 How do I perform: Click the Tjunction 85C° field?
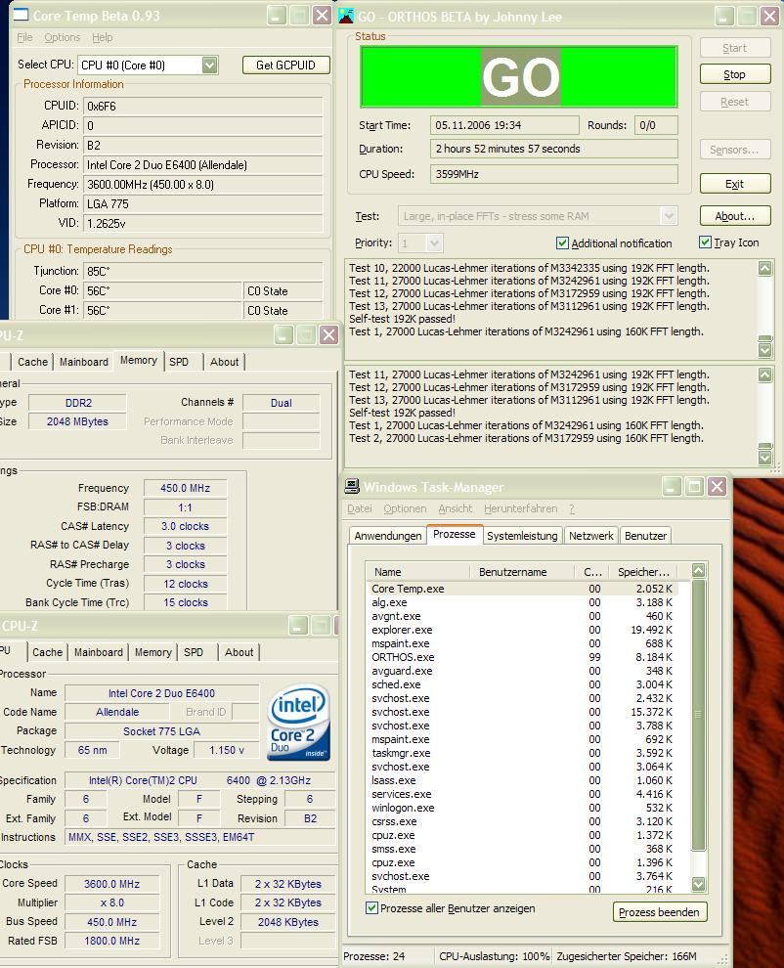pos(202,271)
